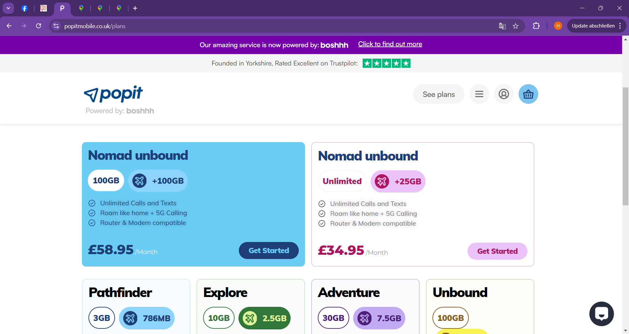Screen dimensions: 629x334
Task: Get Started with the £58.95 plan
Action: (x=269, y=250)
